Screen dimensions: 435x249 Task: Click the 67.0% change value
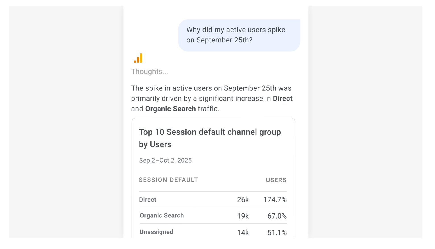pos(277,216)
